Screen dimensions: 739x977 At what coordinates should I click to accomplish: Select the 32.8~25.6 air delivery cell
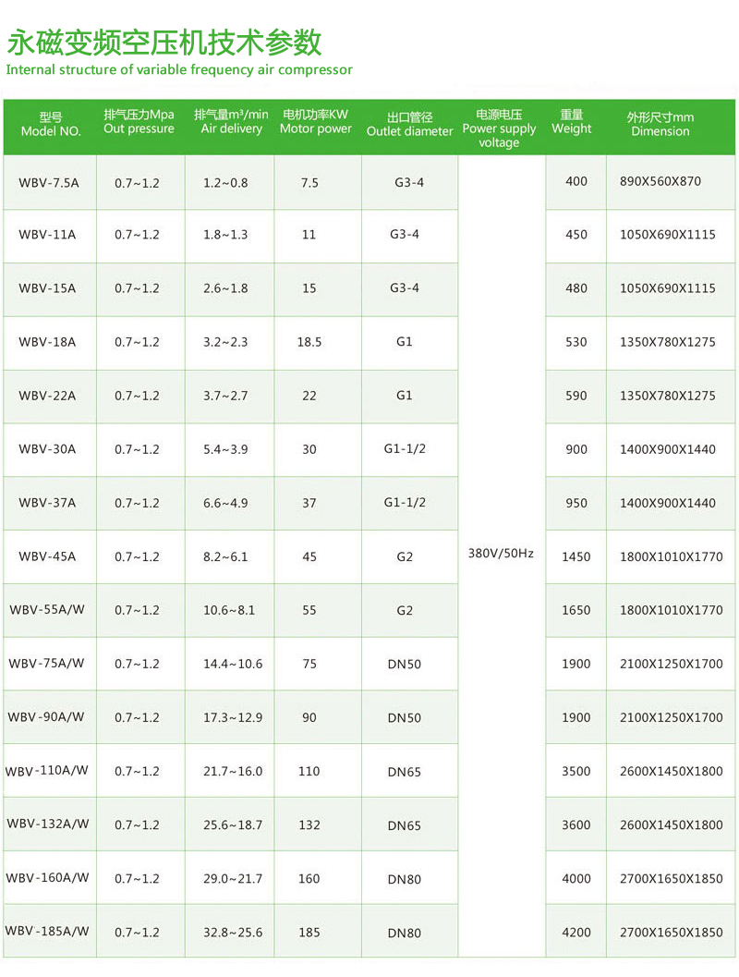pos(230,933)
